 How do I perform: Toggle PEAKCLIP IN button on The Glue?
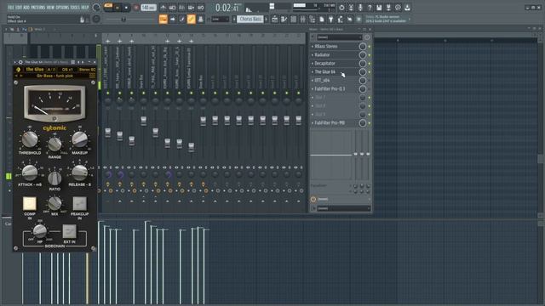pos(79,204)
